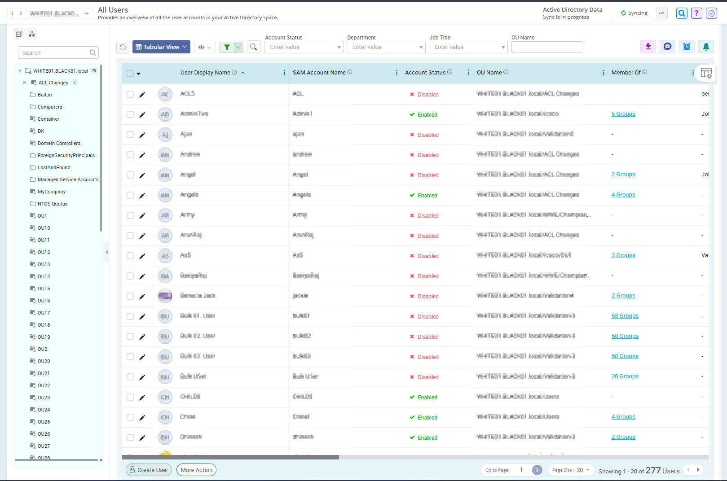Open the Account Status column options menu

[x=468, y=72]
